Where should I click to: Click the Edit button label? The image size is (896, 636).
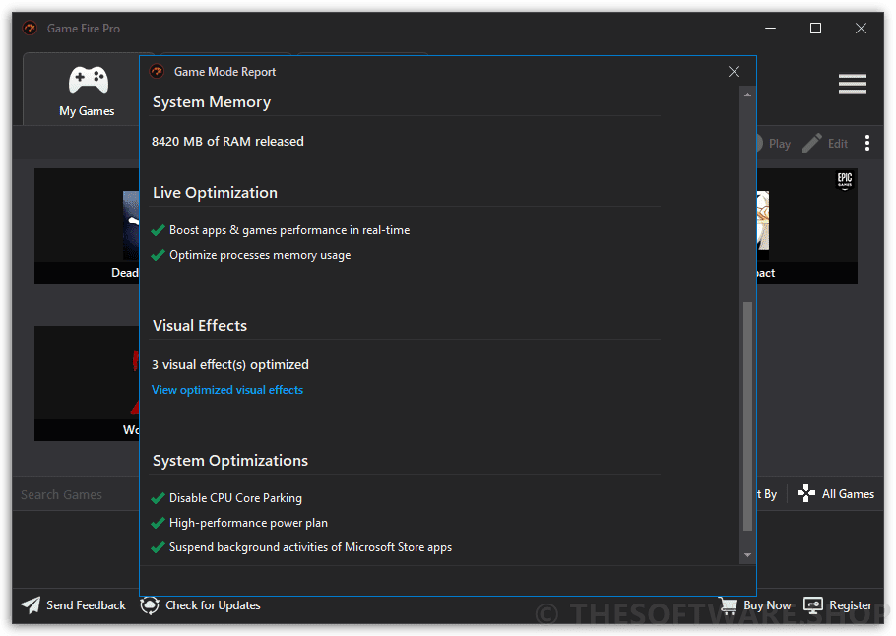[838, 144]
